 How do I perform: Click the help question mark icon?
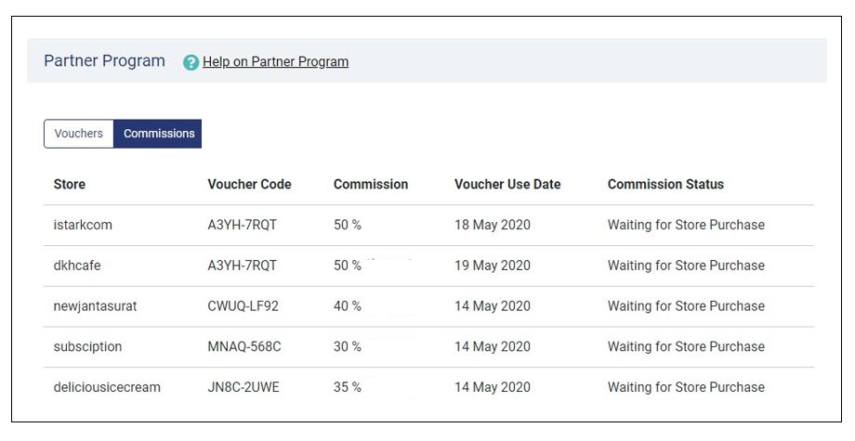point(191,62)
